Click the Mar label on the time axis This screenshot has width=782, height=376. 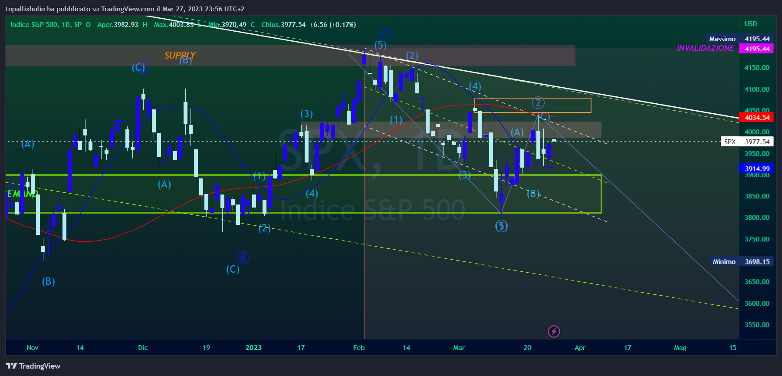pos(459,348)
